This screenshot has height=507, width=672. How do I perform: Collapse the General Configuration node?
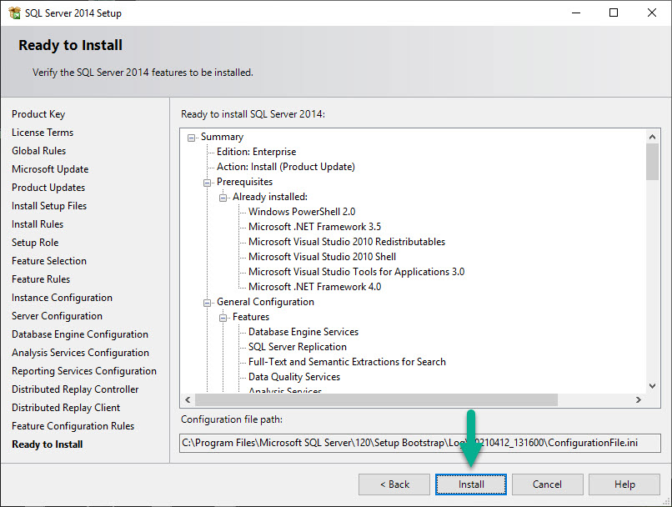click(207, 303)
